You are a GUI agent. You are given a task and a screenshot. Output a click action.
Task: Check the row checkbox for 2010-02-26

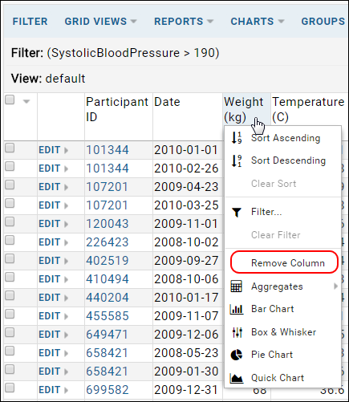[x=10, y=167]
